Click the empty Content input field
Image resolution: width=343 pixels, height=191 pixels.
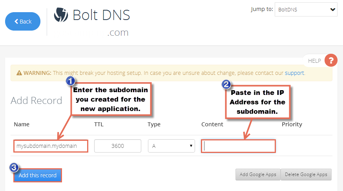pyautogui.click(x=238, y=146)
